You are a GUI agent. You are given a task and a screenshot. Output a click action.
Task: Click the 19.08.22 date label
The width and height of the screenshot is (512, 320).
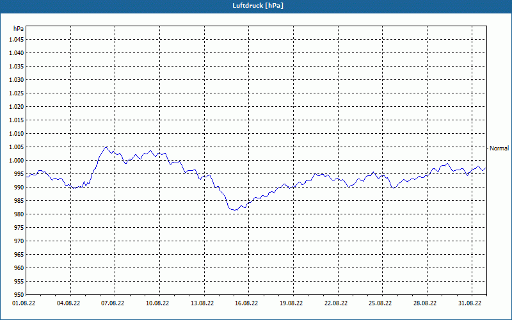(x=291, y=303)
